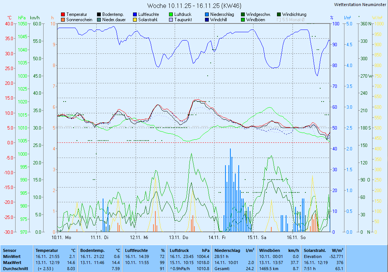Click the dark blue Windchill legend square
Image resolution: width=388 pixels, height=272 pixels.
click(207, 20)
